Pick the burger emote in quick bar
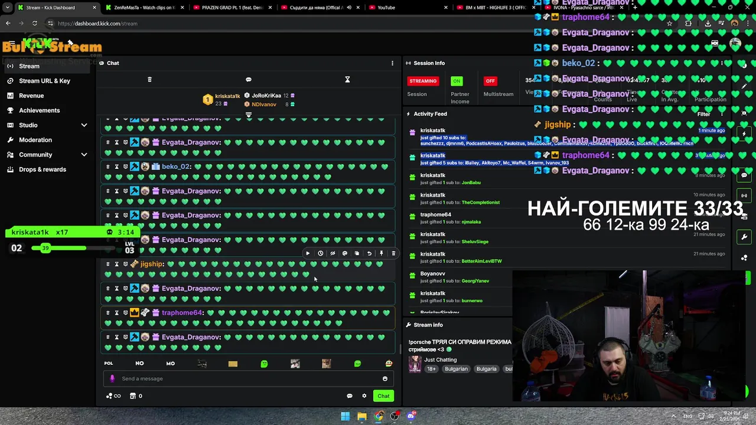 click(x=389, y=364)
